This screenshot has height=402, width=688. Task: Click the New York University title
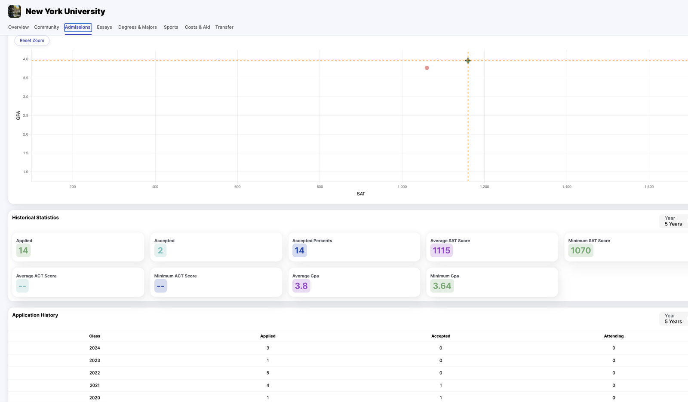click(x=65, y=12)
